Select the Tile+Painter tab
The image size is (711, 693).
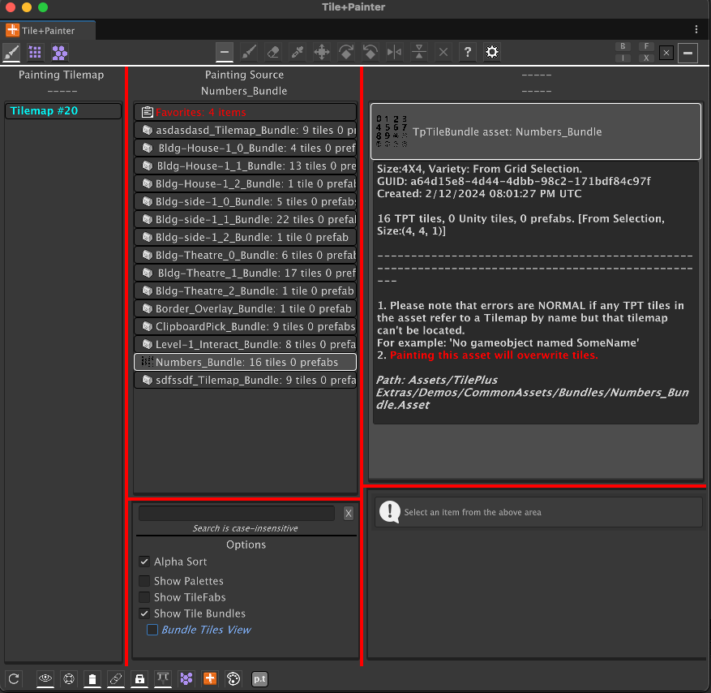(x=48, y=30)
